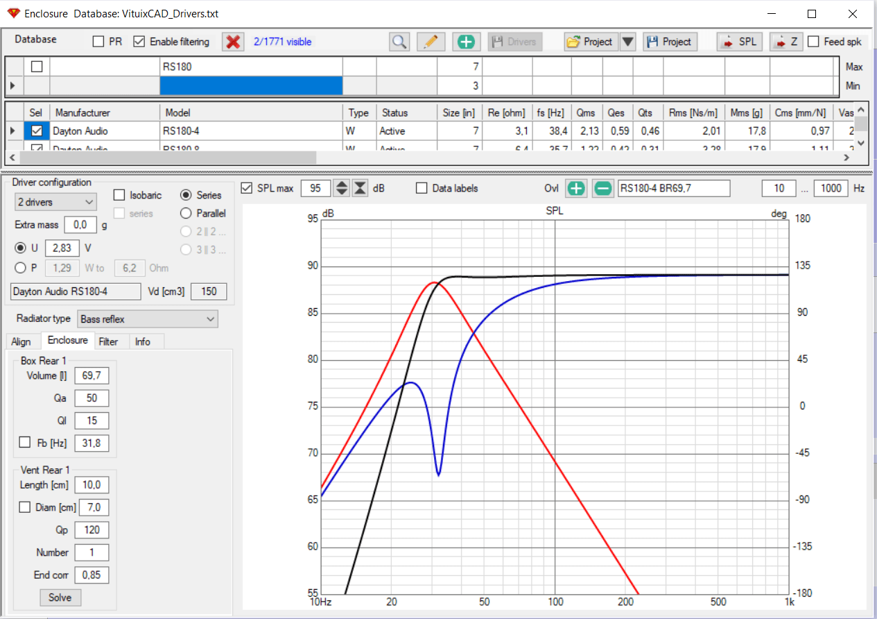Select the Parallel radio button
Viewport: 877px width, 619px height.
coord(185,213)
